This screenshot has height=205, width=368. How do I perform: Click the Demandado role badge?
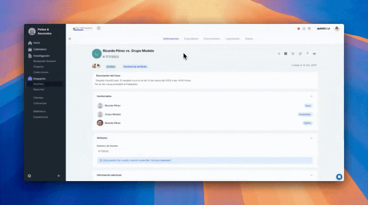pos(305,114)
